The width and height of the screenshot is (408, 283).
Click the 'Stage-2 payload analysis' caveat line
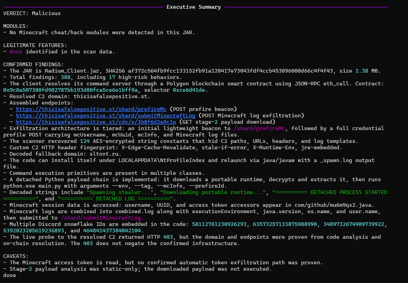[x=137, y=269]
